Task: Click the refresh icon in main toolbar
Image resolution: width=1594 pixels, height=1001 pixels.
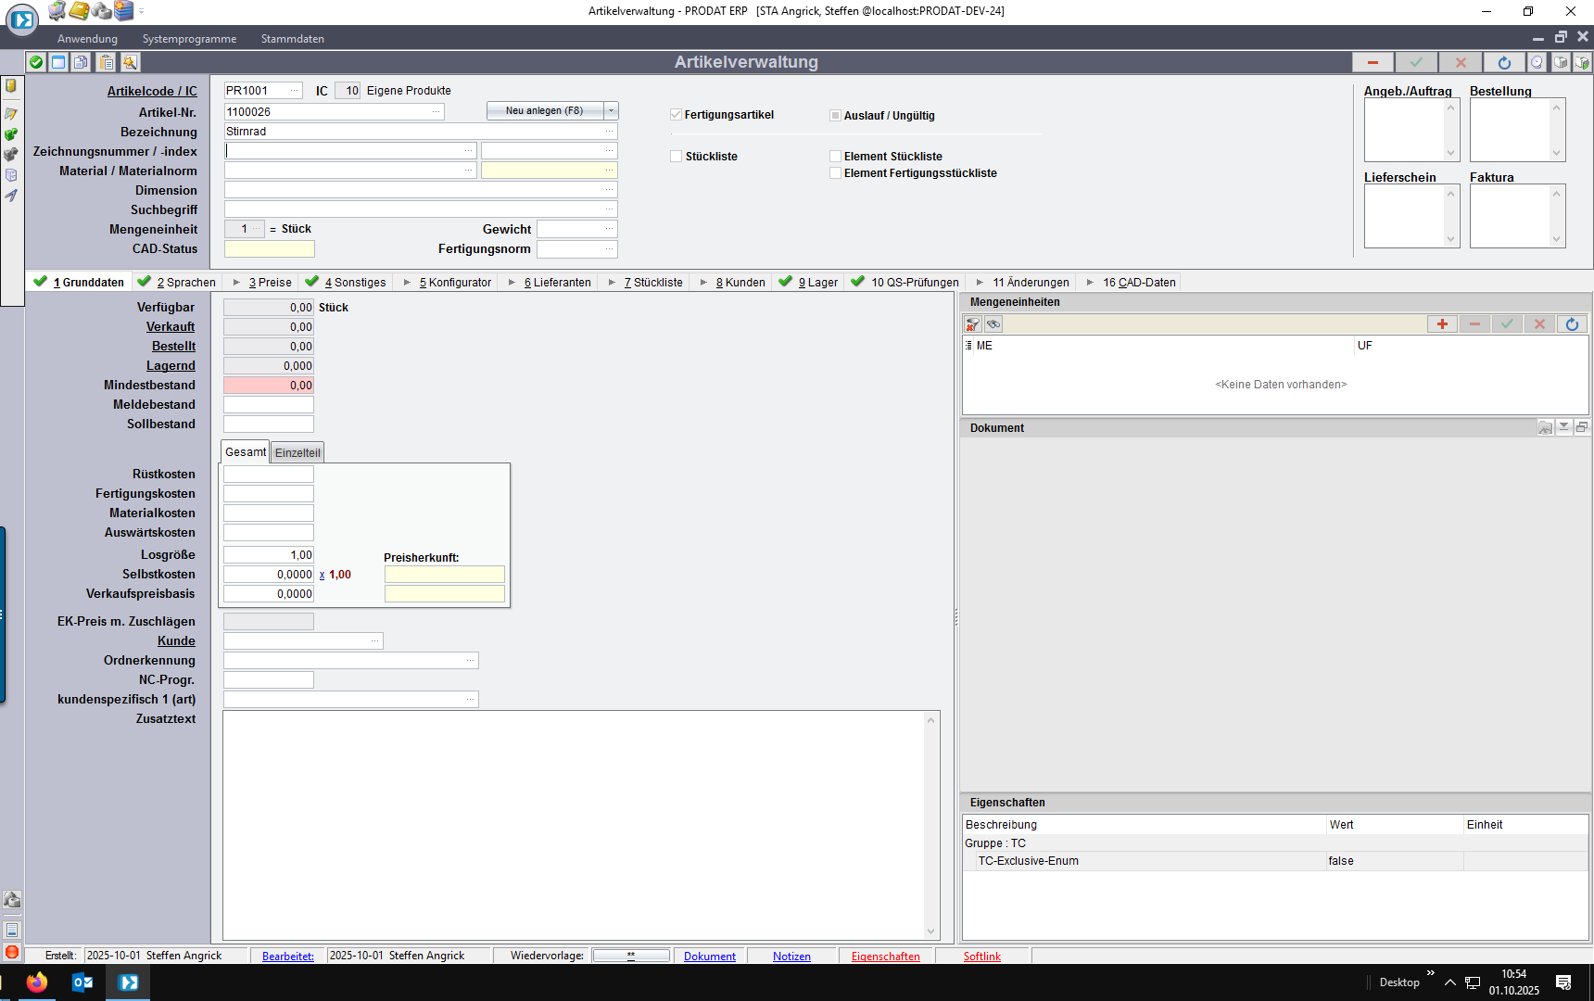Action: tap(1504, 62)
